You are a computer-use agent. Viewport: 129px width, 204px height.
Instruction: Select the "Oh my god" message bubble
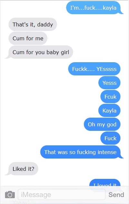102,124
